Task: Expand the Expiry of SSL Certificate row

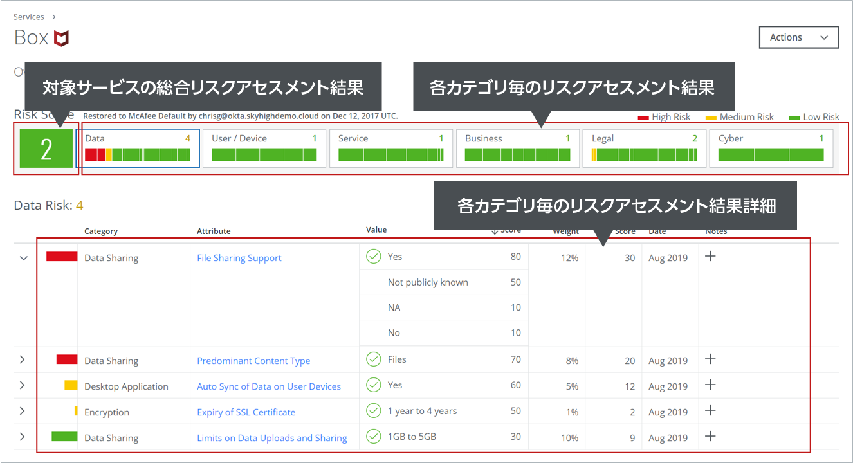Action: click(x=23, y=411)
